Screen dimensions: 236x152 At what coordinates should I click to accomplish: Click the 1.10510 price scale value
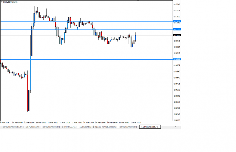[177, 53]
